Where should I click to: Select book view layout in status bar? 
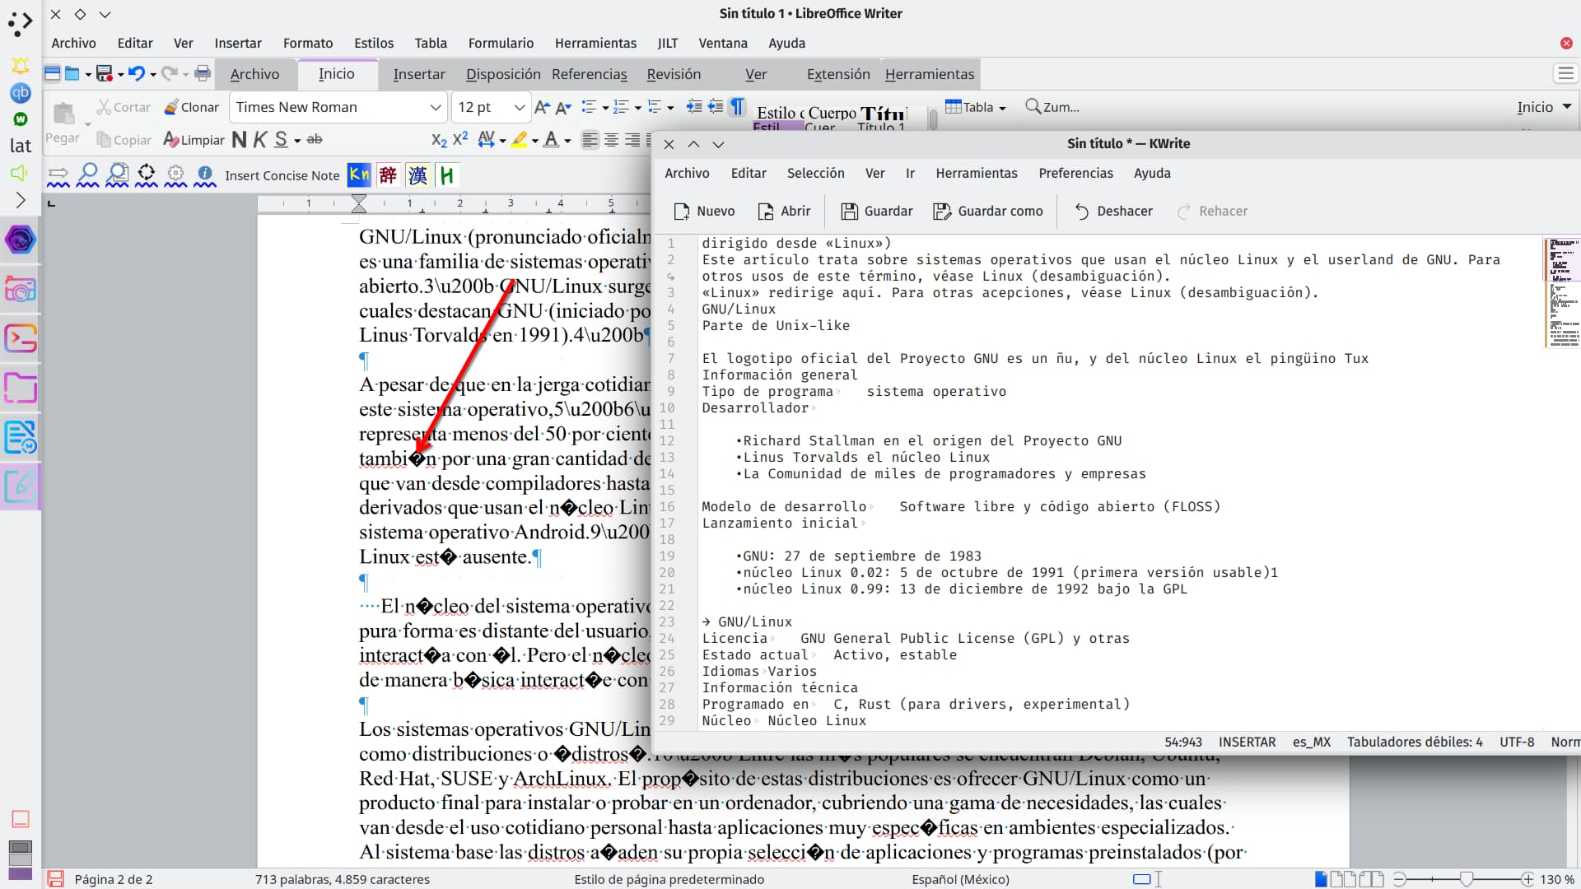pos(1371,879)
